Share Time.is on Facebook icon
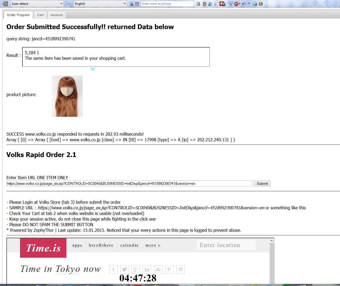 (x=113, y=269)
